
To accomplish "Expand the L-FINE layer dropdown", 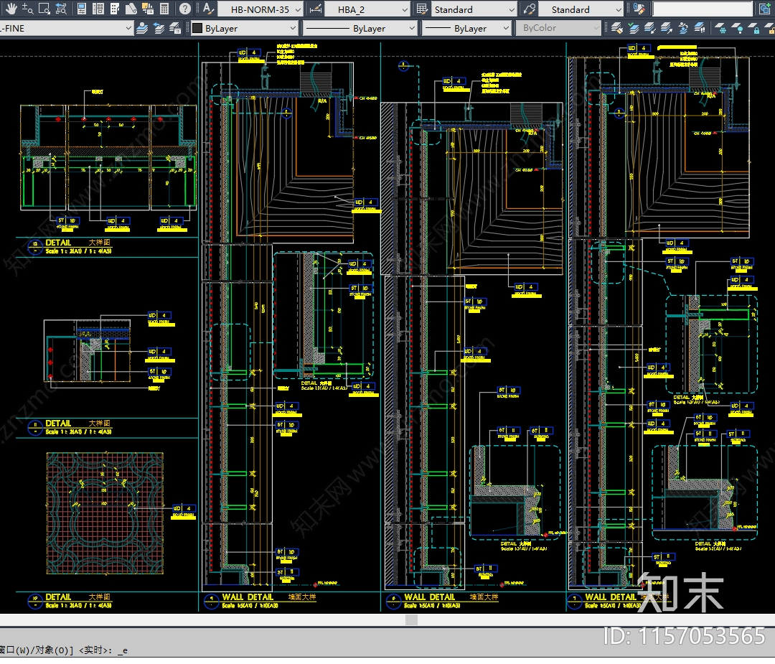I will click(128, 28).
